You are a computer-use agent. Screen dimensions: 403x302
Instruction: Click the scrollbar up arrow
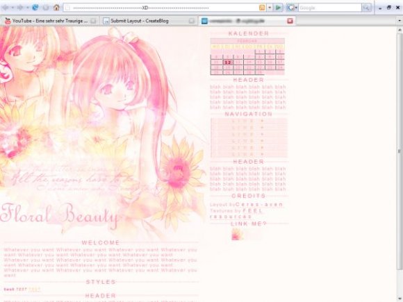click(400, 31)
